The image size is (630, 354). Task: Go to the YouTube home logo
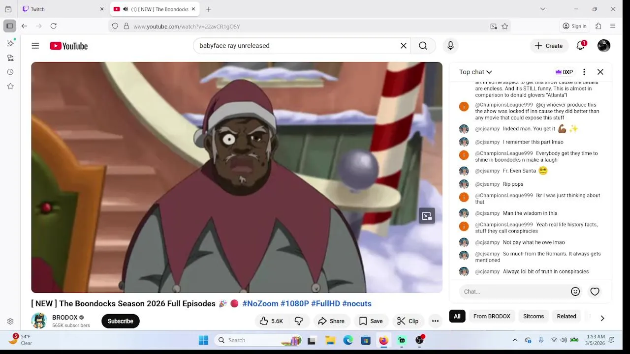click(x=68, y=46)
